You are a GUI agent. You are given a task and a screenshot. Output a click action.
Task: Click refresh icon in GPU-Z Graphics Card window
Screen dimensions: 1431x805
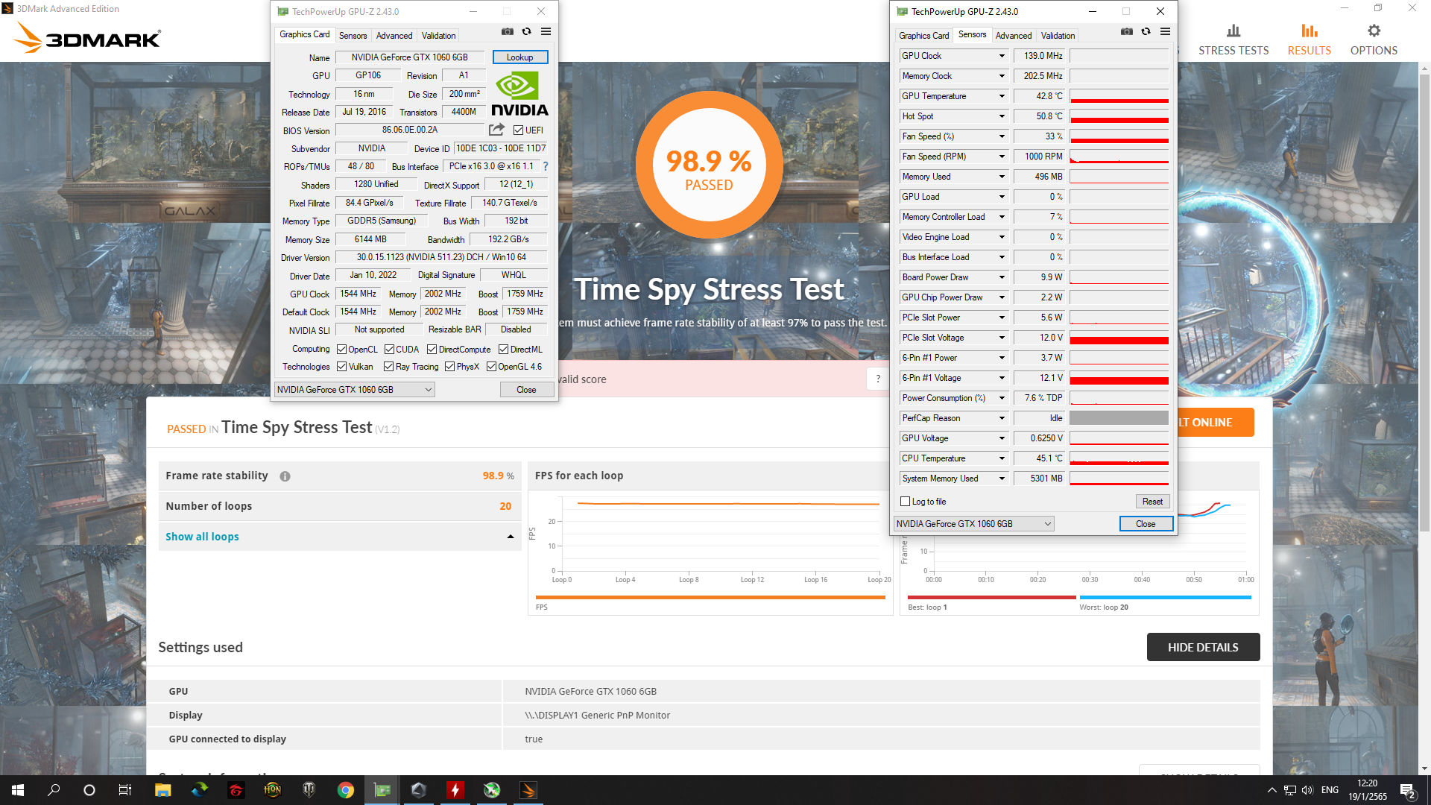pos(526,31)
